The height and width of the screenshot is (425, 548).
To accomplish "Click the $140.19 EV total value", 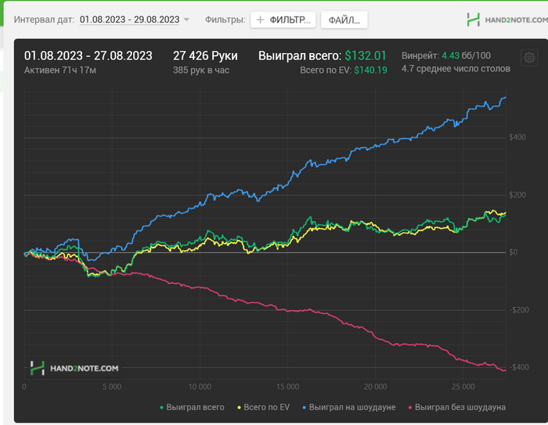I will point(370,70).
